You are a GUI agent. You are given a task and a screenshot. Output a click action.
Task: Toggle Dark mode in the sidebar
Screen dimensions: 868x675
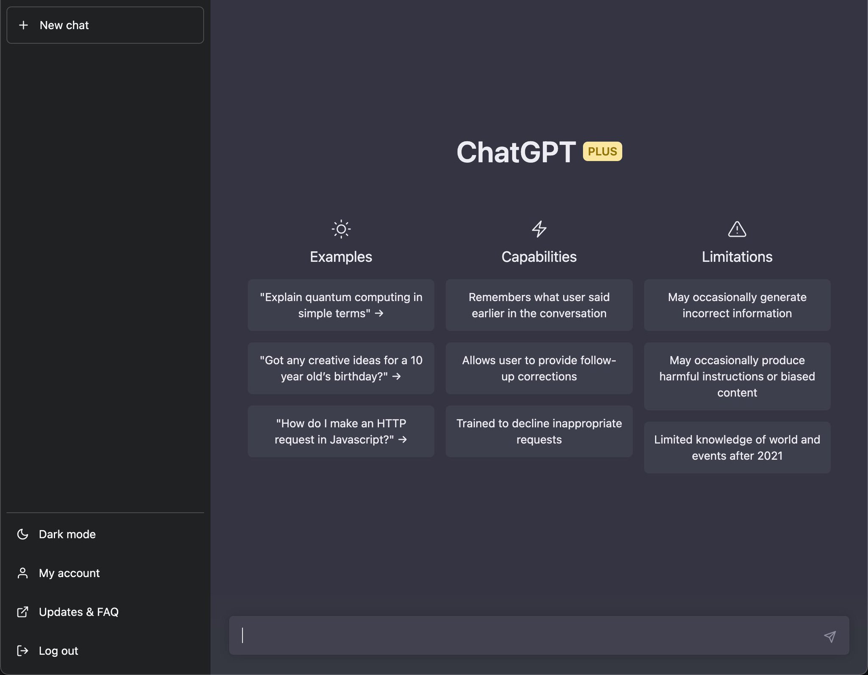click(x=67, y=534)
